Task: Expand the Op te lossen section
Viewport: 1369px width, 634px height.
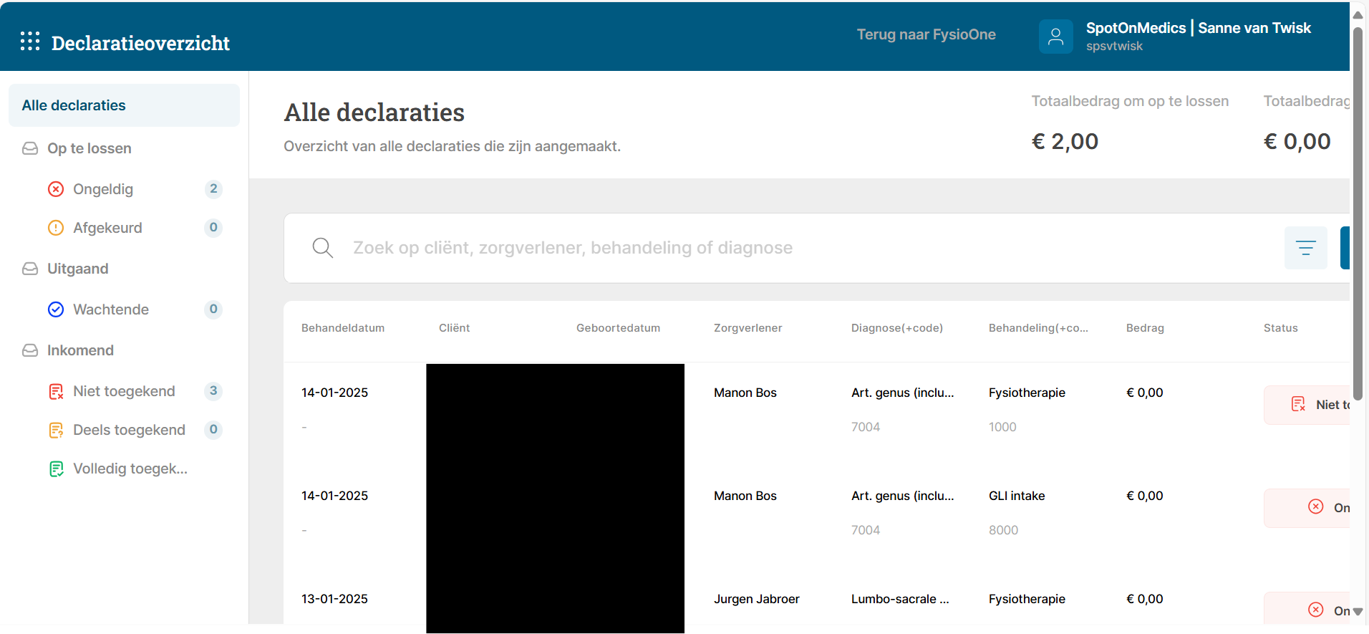Action: (x=89, y=148)
